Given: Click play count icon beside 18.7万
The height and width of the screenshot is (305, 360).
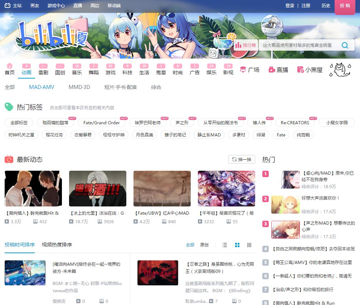Looking at the screenshot, I should coord(71,221).
